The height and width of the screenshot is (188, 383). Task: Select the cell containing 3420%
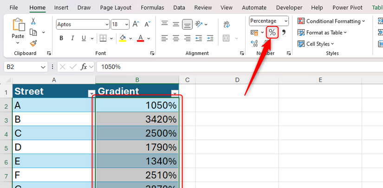[x=137, y=119]
